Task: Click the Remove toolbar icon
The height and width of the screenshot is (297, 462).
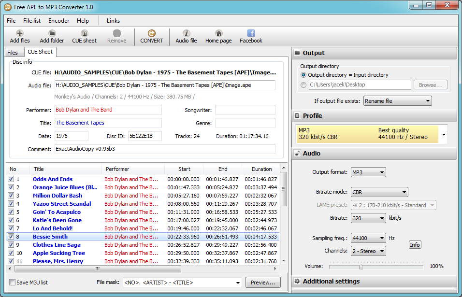Action: (x=116, y=33)
